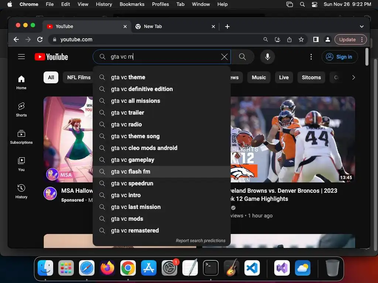Image resolution: width=378 pixels, height=283 pixels.
Task: Open Shorts in the sidebar
Action: 21,110
